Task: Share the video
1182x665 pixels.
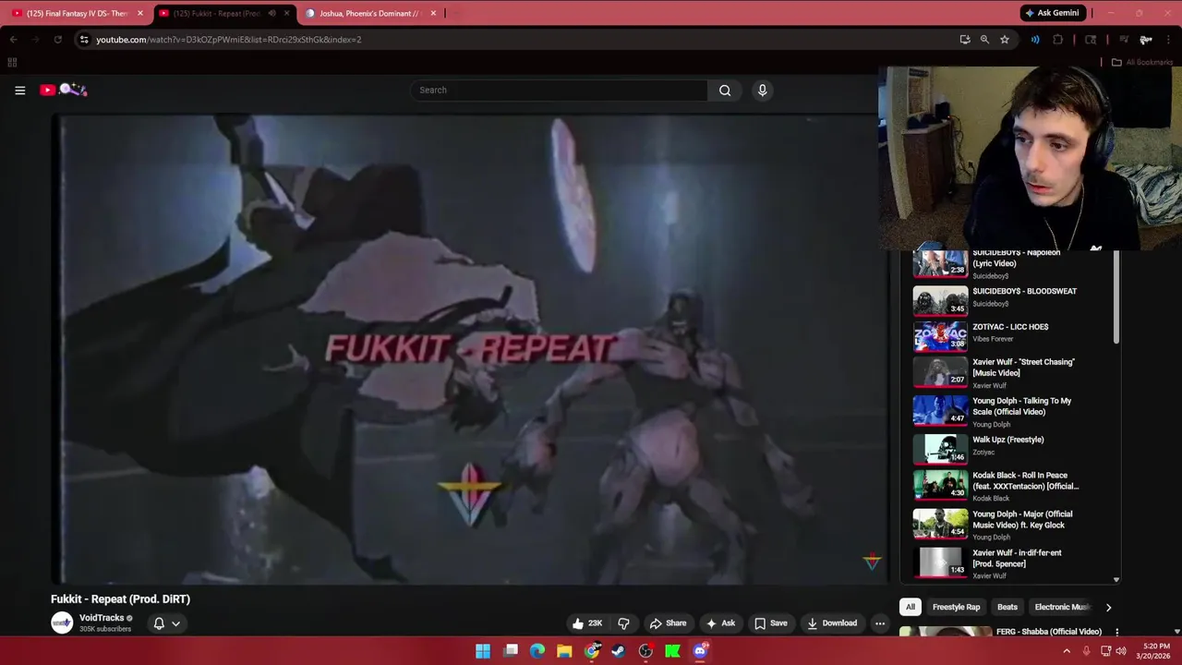Action: (668, 623)
